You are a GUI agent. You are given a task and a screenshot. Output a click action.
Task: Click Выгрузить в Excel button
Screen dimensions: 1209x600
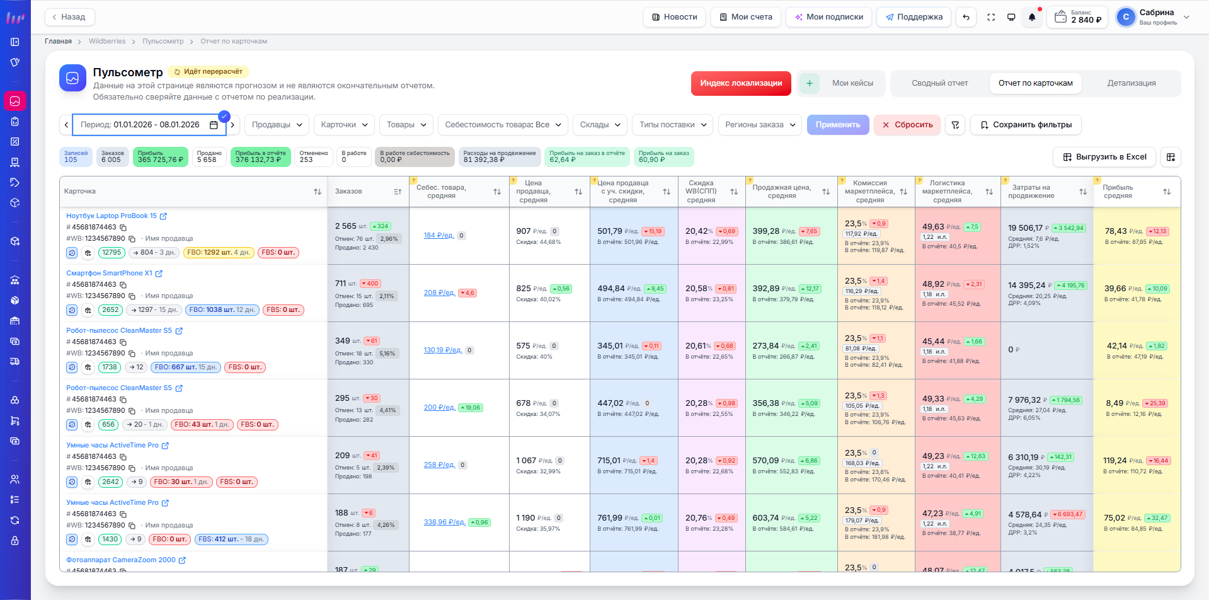tap(1104, 157)
